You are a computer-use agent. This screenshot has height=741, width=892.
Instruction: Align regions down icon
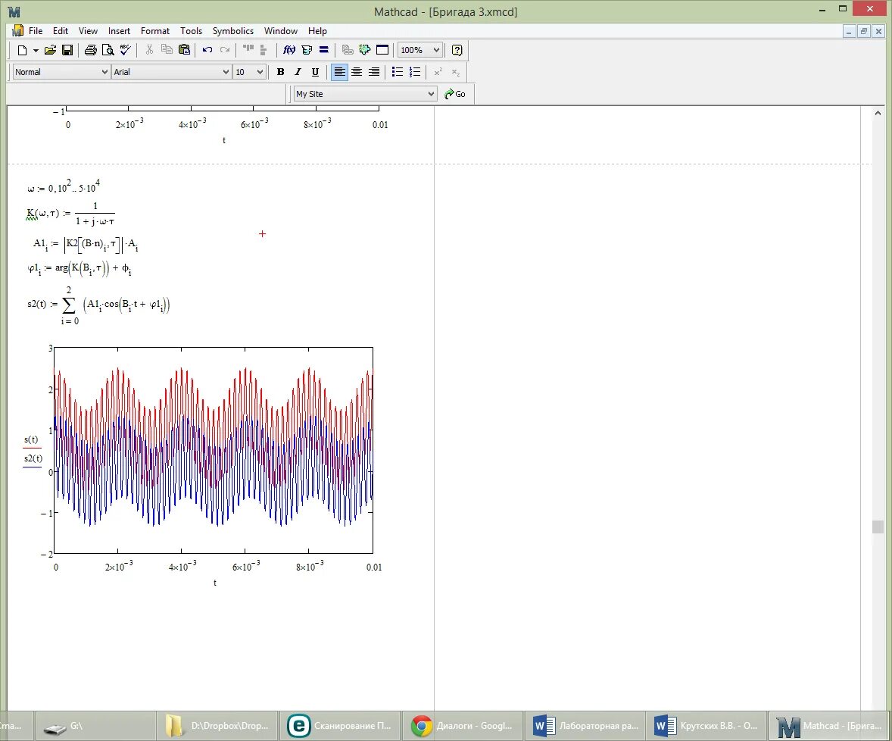tap(264, 50)
